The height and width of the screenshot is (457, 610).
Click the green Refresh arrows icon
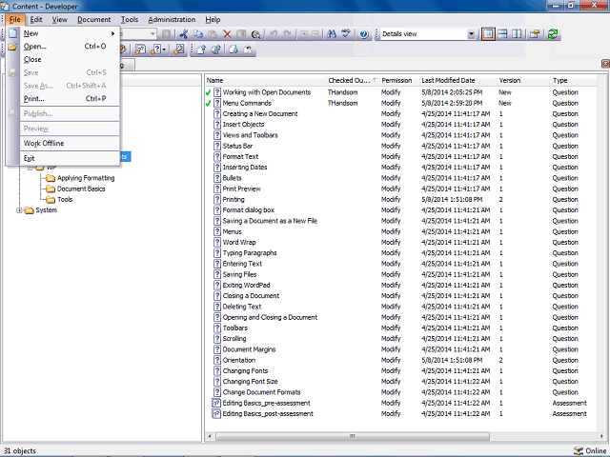tap(553, 34)
